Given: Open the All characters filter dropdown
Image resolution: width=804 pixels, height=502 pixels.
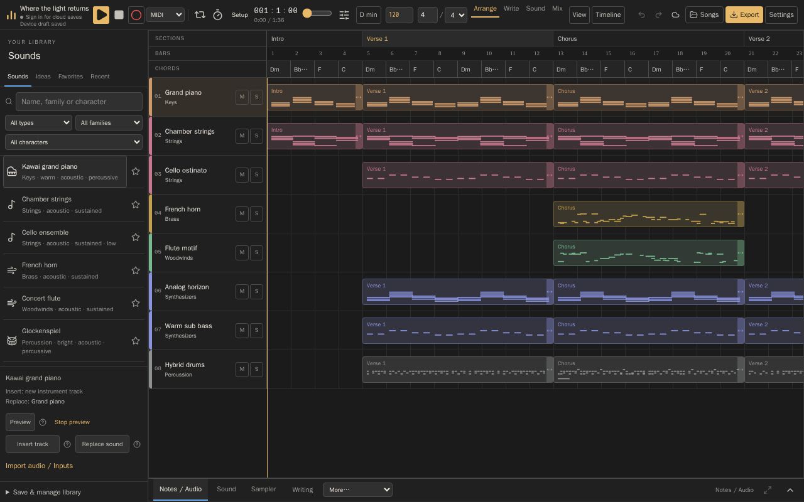Looking at the screenshot, I should [x=73, y=142].
